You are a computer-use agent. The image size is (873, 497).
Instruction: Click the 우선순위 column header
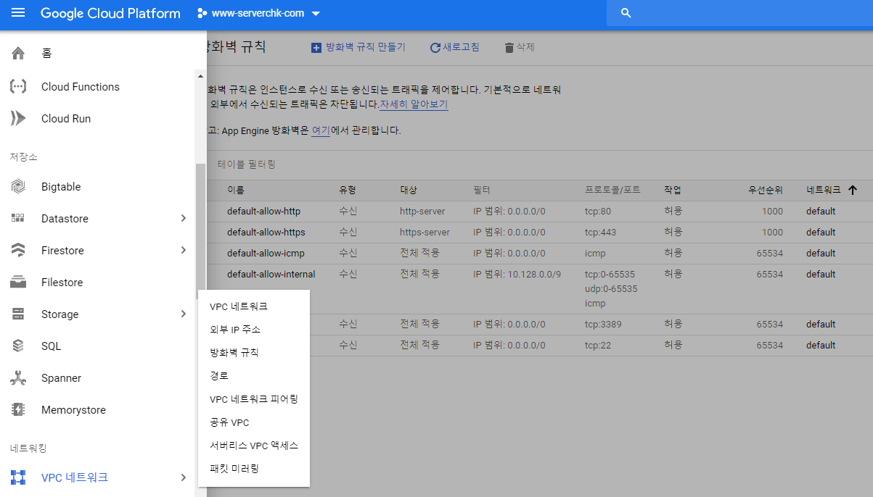[766, 190]
